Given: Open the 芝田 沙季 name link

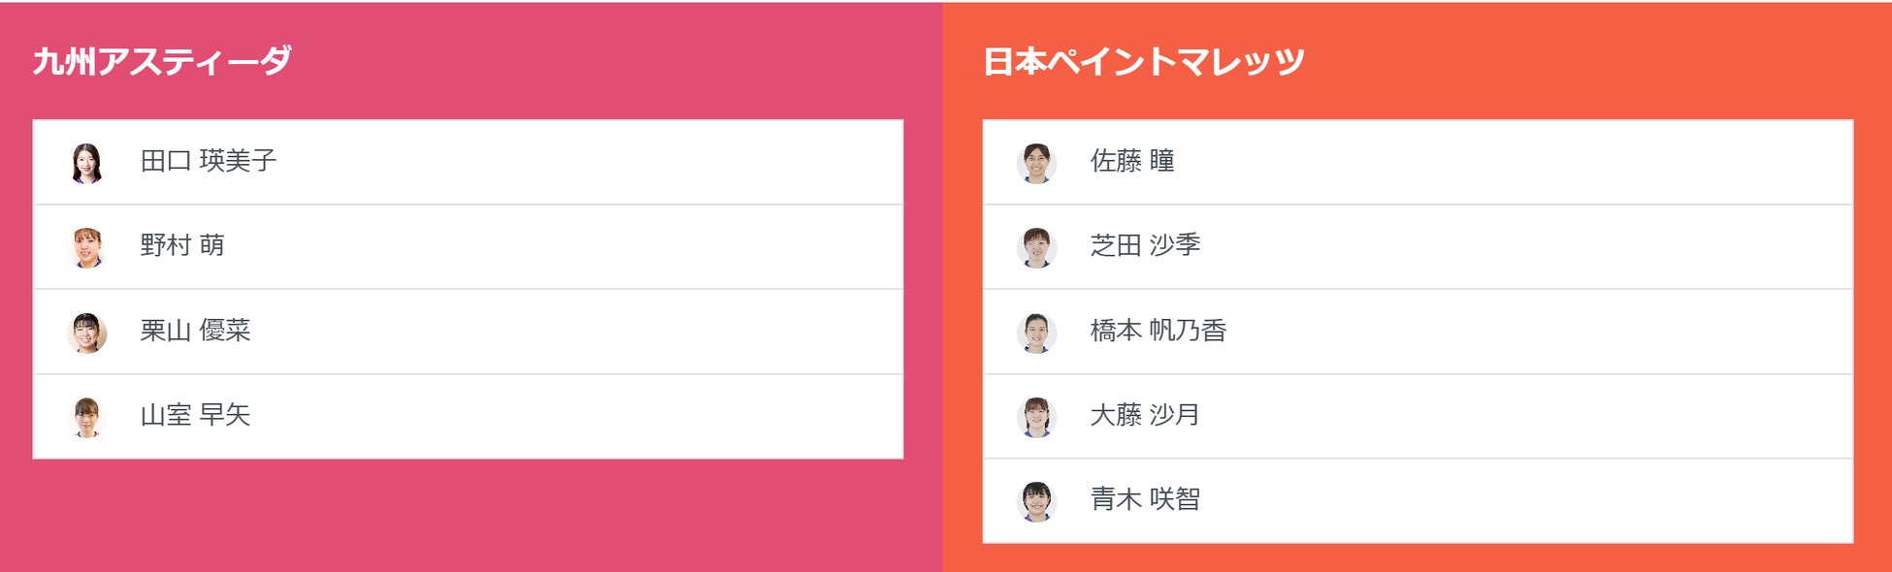Looking at the screenshot, I should pyautogui.click(x=1145, y=245).
